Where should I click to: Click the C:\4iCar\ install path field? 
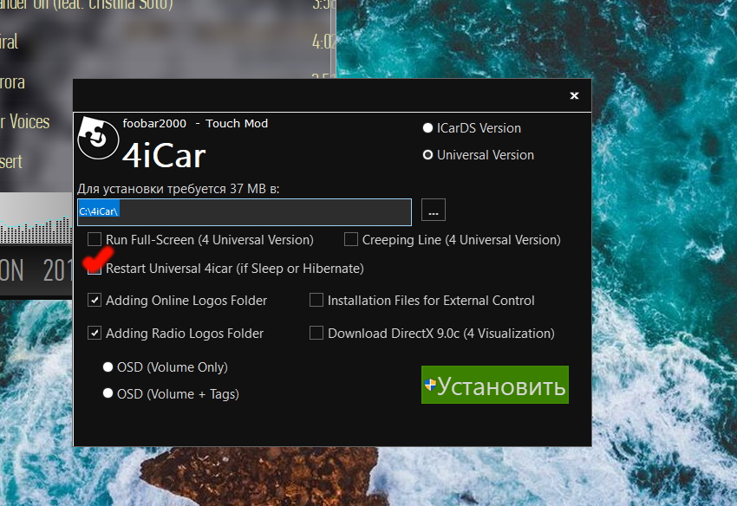click(x=243, y=211)
